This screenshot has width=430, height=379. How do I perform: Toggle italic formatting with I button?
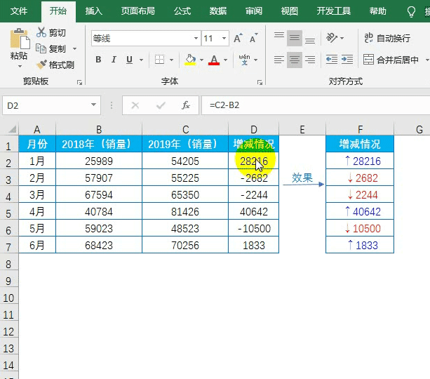(113, 60)
